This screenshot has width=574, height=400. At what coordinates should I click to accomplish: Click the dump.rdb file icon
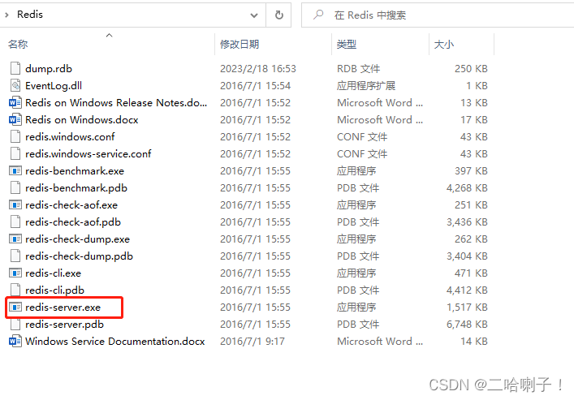[15, 68]
